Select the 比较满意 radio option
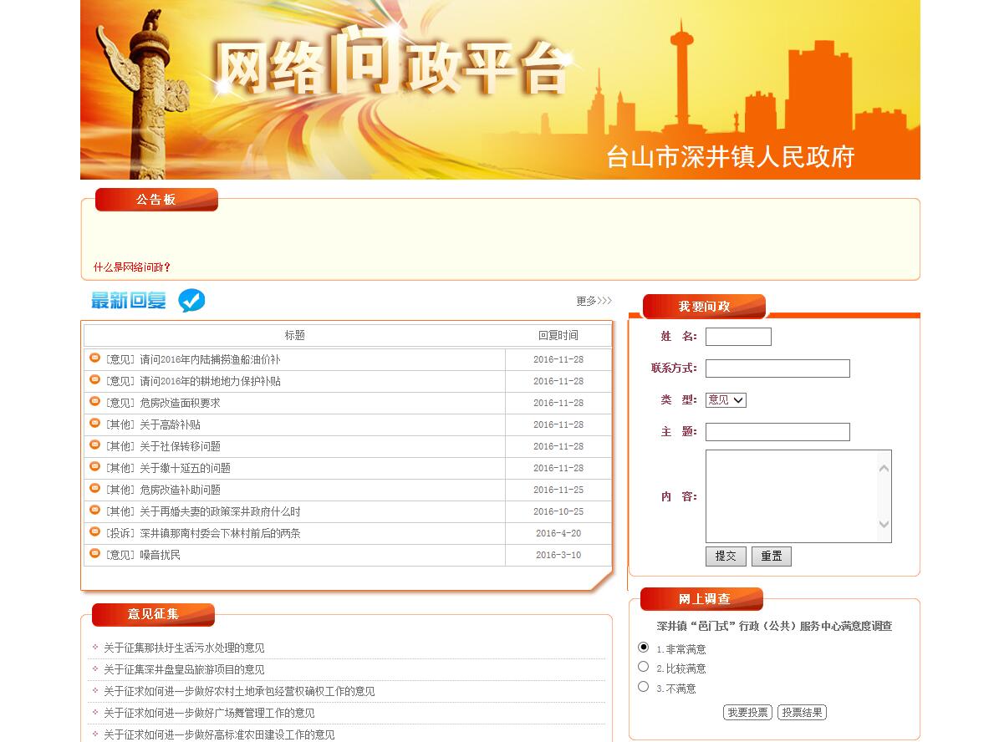The image size is (994, 742). pyautogui.click(x=643, y=667)
